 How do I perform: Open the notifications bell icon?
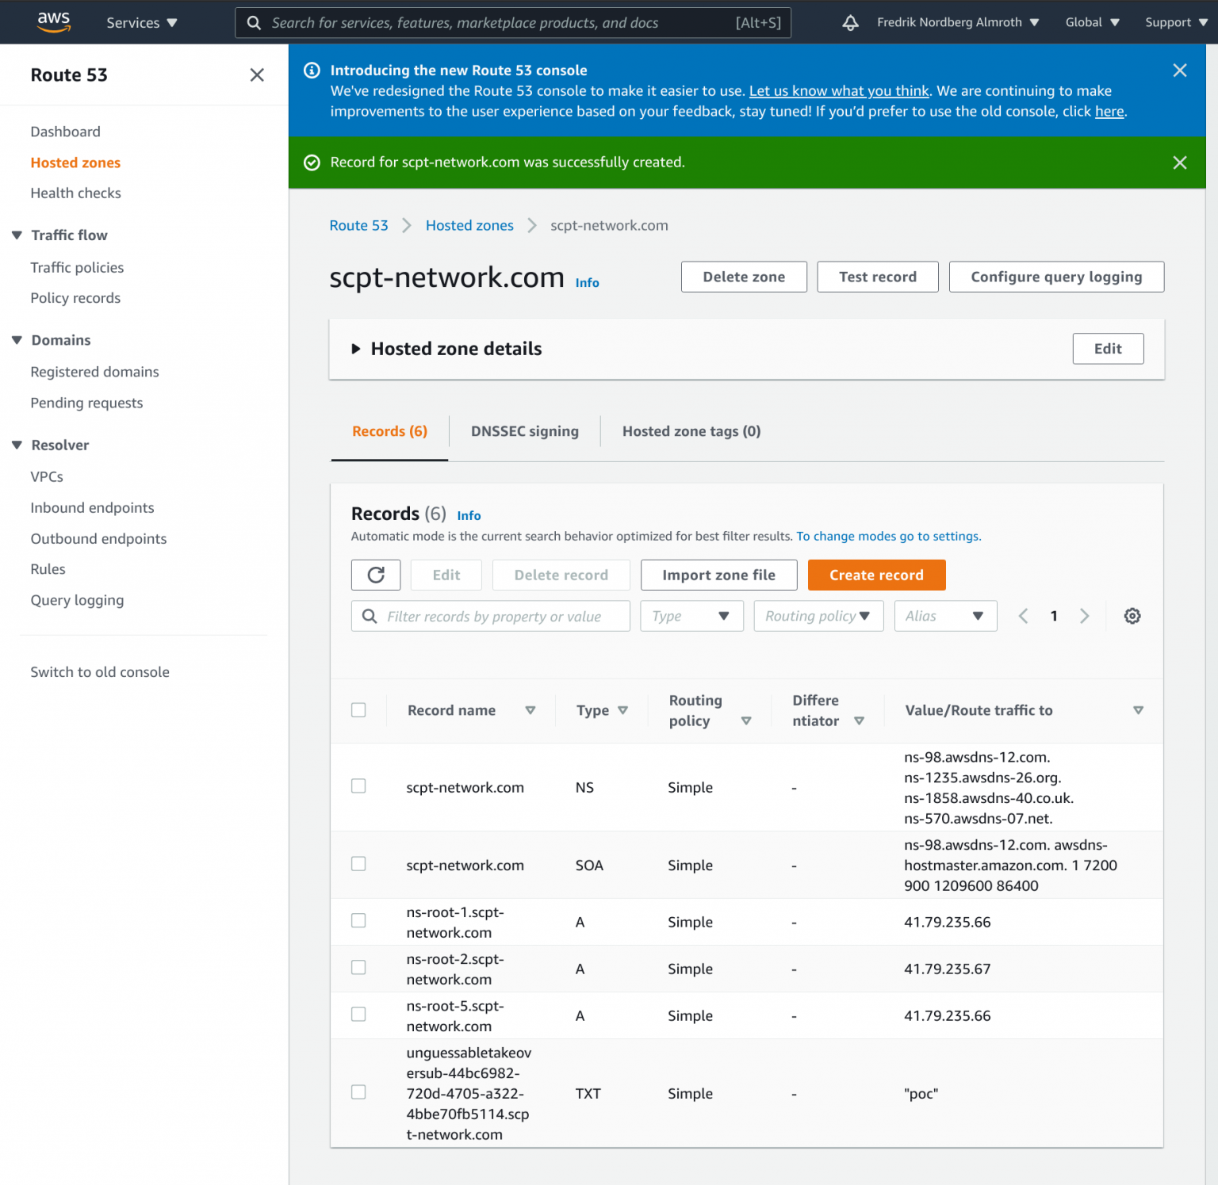[850, 22]
